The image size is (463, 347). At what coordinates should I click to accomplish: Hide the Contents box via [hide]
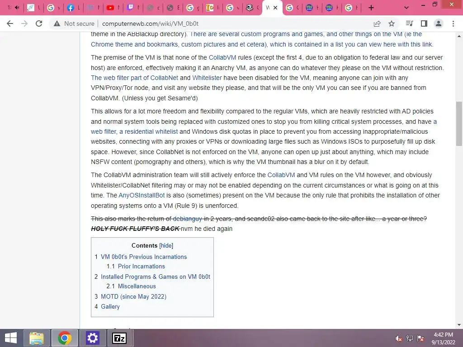pyautogui.click(x=166, y=245)
